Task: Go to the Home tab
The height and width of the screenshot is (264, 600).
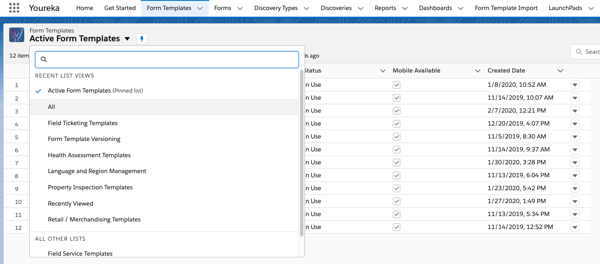Action: pos(85,8)
